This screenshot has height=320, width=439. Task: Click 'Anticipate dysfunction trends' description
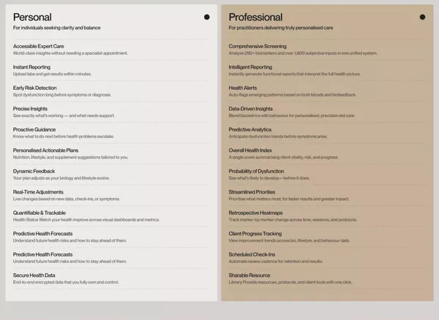pyautogui.click(x=278, y=137)
